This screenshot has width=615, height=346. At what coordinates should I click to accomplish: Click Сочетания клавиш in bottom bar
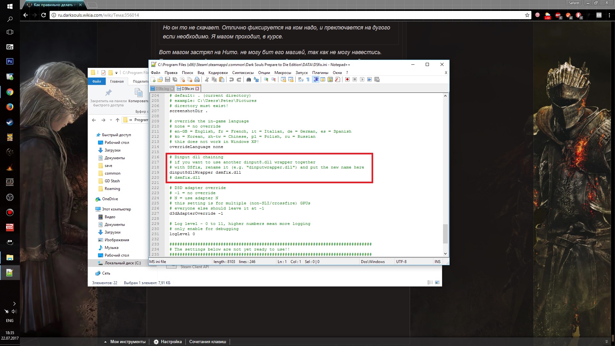pos(208,342)
